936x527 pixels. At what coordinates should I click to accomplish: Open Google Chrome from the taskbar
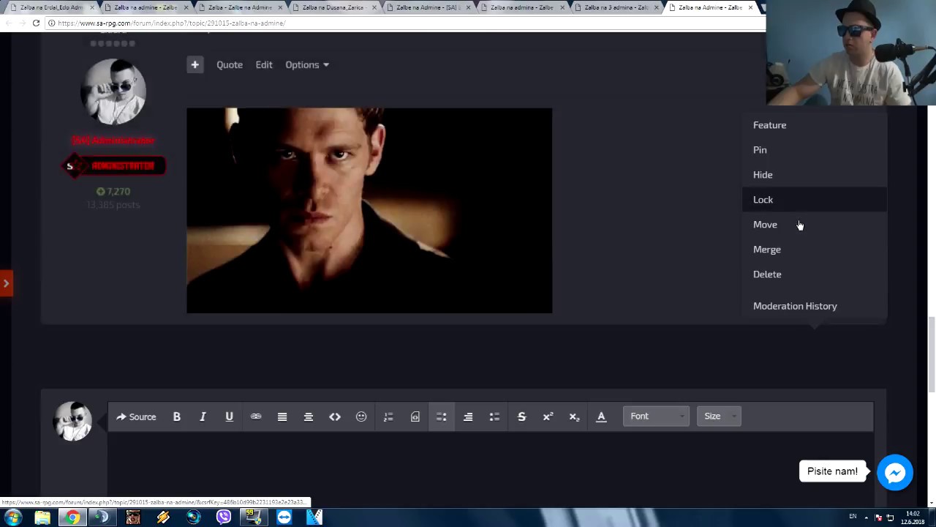click(x=72, y=517)
